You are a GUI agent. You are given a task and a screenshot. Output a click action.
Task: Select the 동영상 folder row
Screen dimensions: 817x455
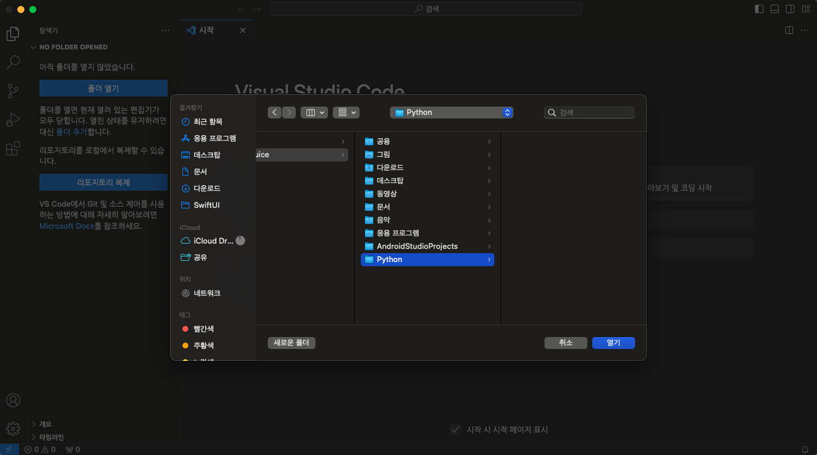(x=428, y=194)
